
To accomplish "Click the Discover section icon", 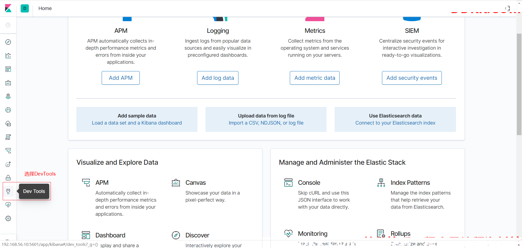I will pos(176,235).
